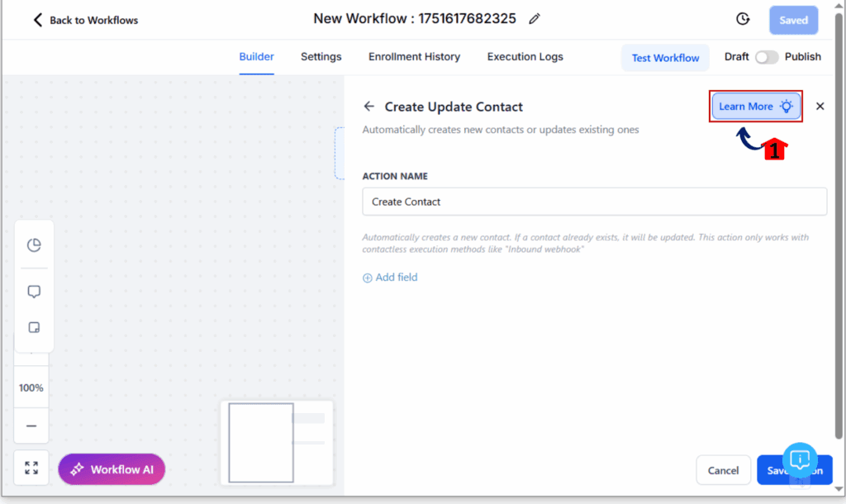Click the canvas minimap thumbnail
This screenshot has height=504, width=846.
pos(277,443)
